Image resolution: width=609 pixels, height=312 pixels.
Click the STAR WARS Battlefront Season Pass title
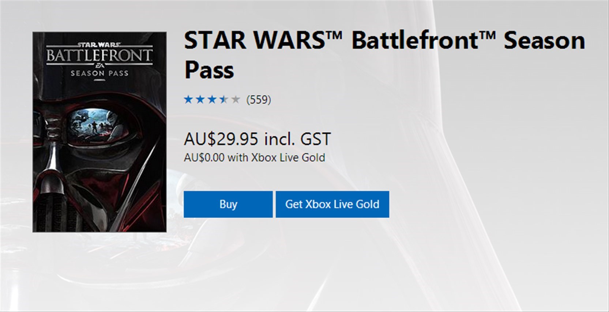click(x=384, y=55)
